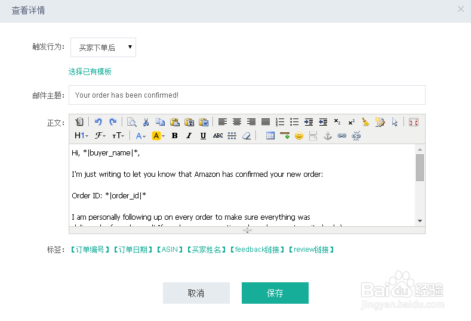Insert a table
This screenshot has height=321, width=471.
click(x=270, y=136)
